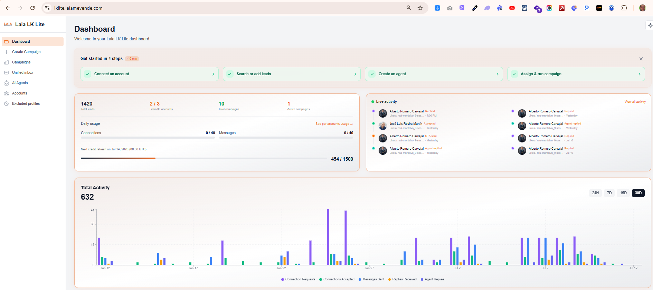Open Create Campaign via its plus icon
Image resolution: width=653 pixels, height=290 pixels.
pos(6,52)
